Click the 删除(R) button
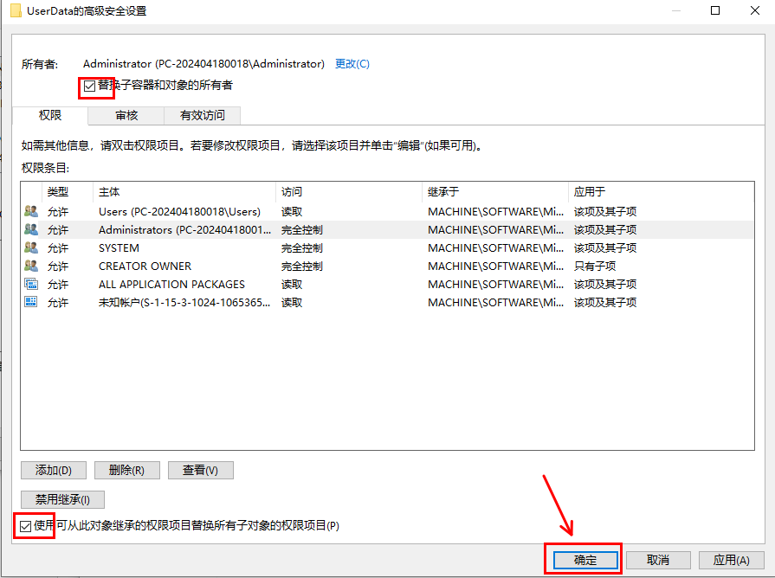Screen dimensions: 775x578 pos(127,471)
